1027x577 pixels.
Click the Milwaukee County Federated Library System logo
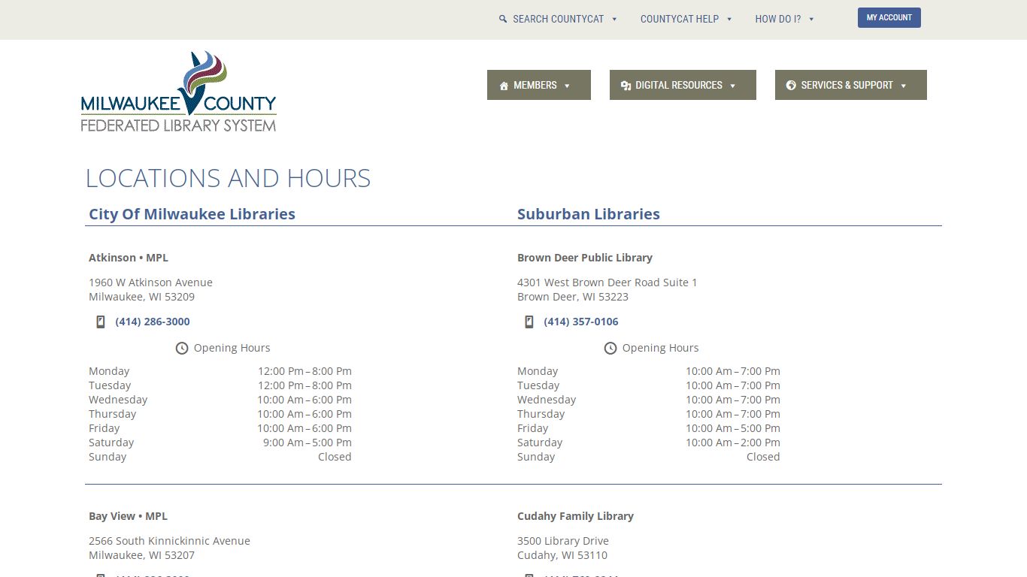coord(179,92)
